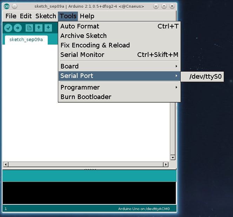This screenshot has width=233, height=217.
Task: Switch to the sketch_sep09a tab
Action: (x=26, y=40)
